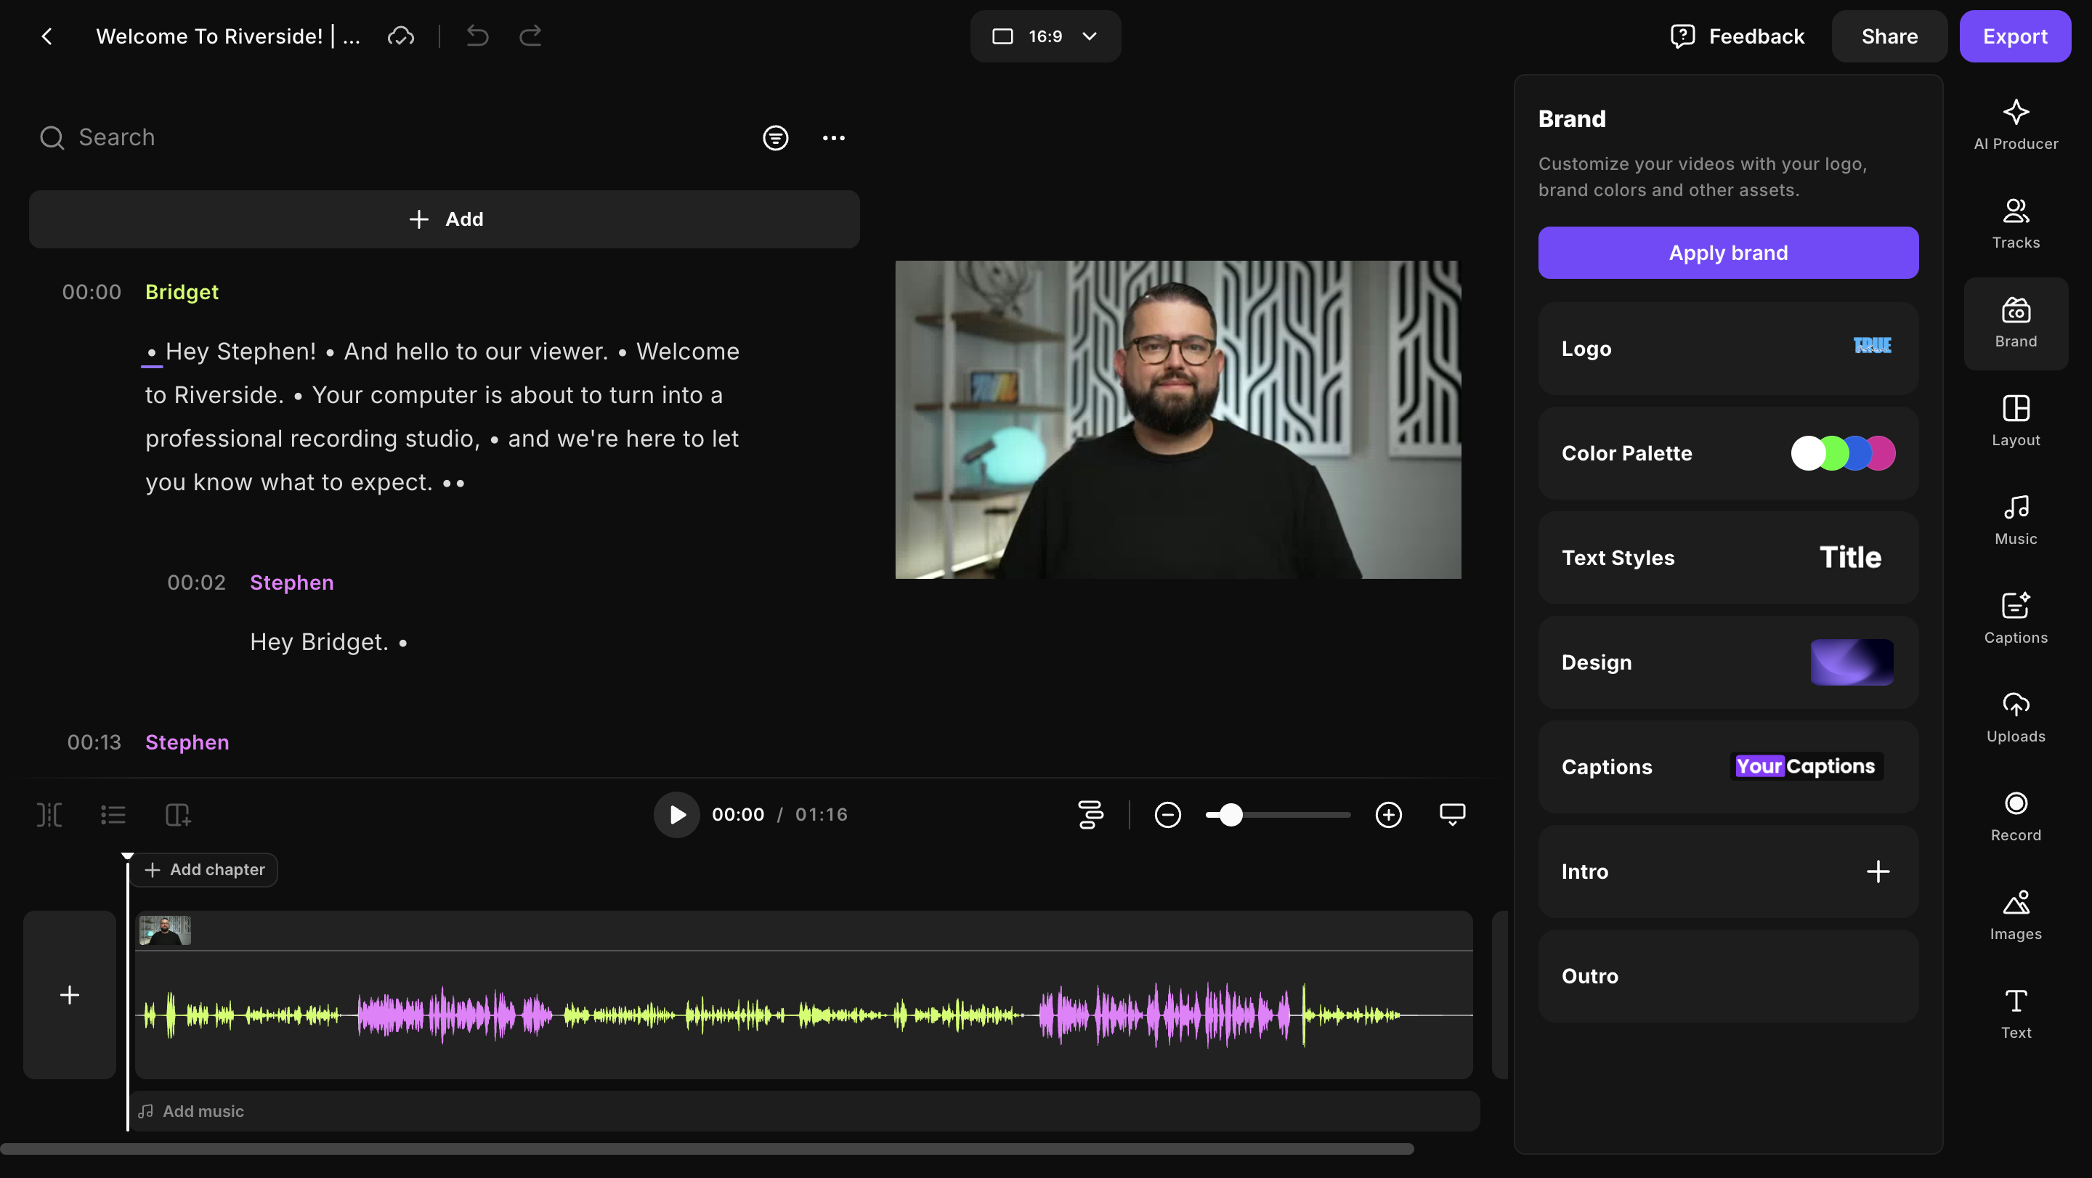Click the undo arrow icon
The image size is (2092, 1178).
477,36
